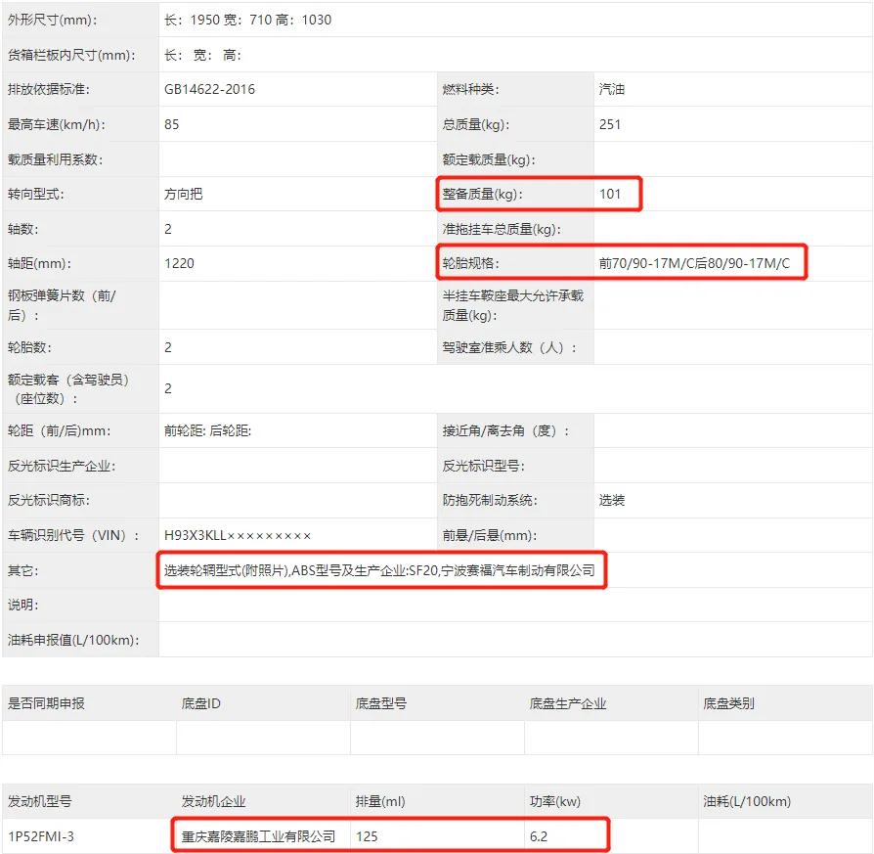874x854 pixels.
Task: Select VIN value H93X3KLL×××××××××
Action: (x=238, y=535)
